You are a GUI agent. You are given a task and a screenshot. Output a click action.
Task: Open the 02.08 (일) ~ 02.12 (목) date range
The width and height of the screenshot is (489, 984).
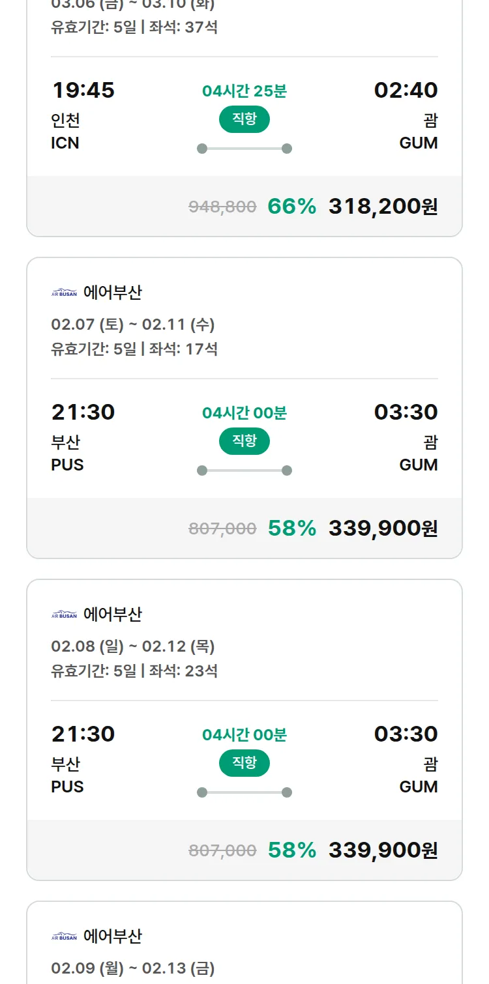point(133,646)
